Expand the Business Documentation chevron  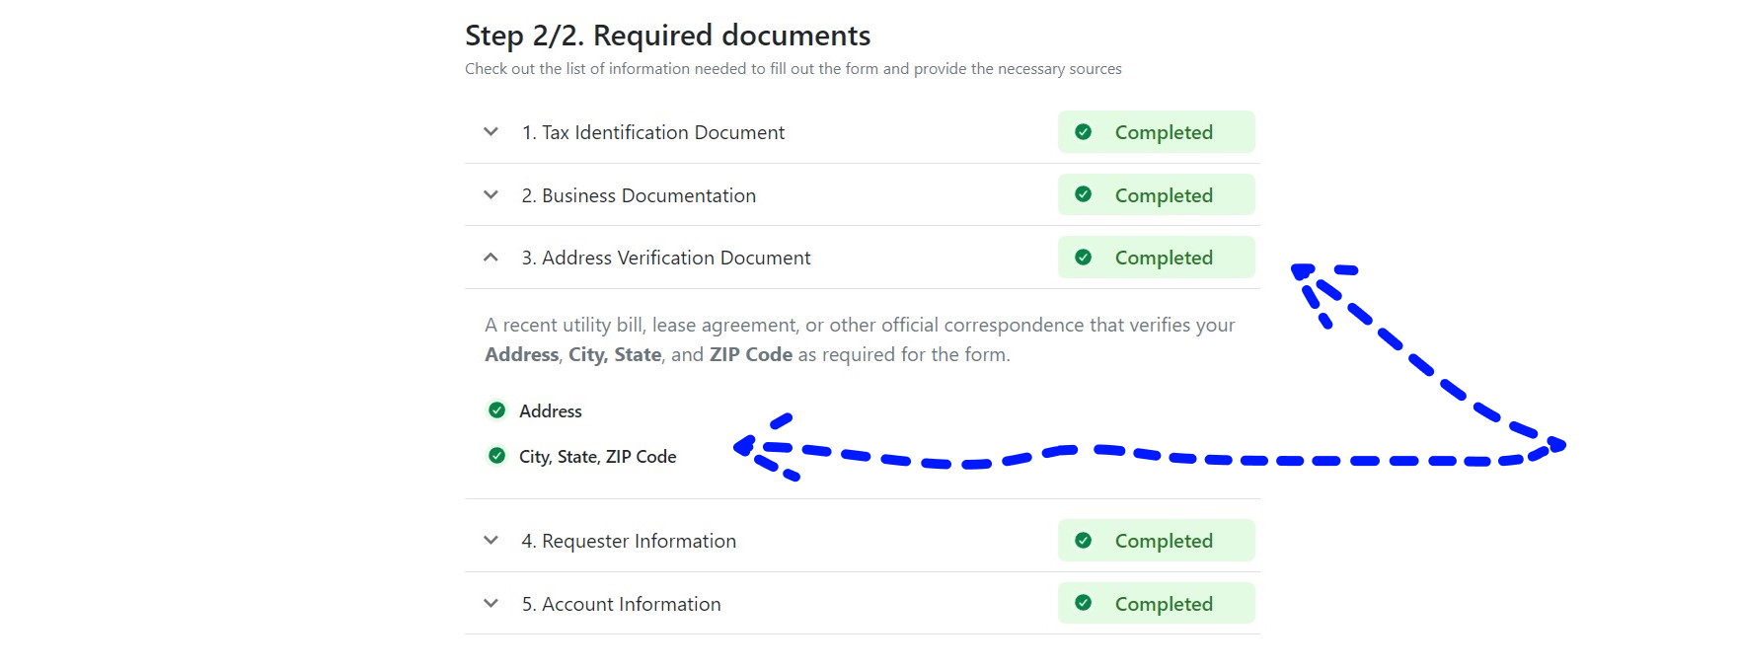[491, 195]
